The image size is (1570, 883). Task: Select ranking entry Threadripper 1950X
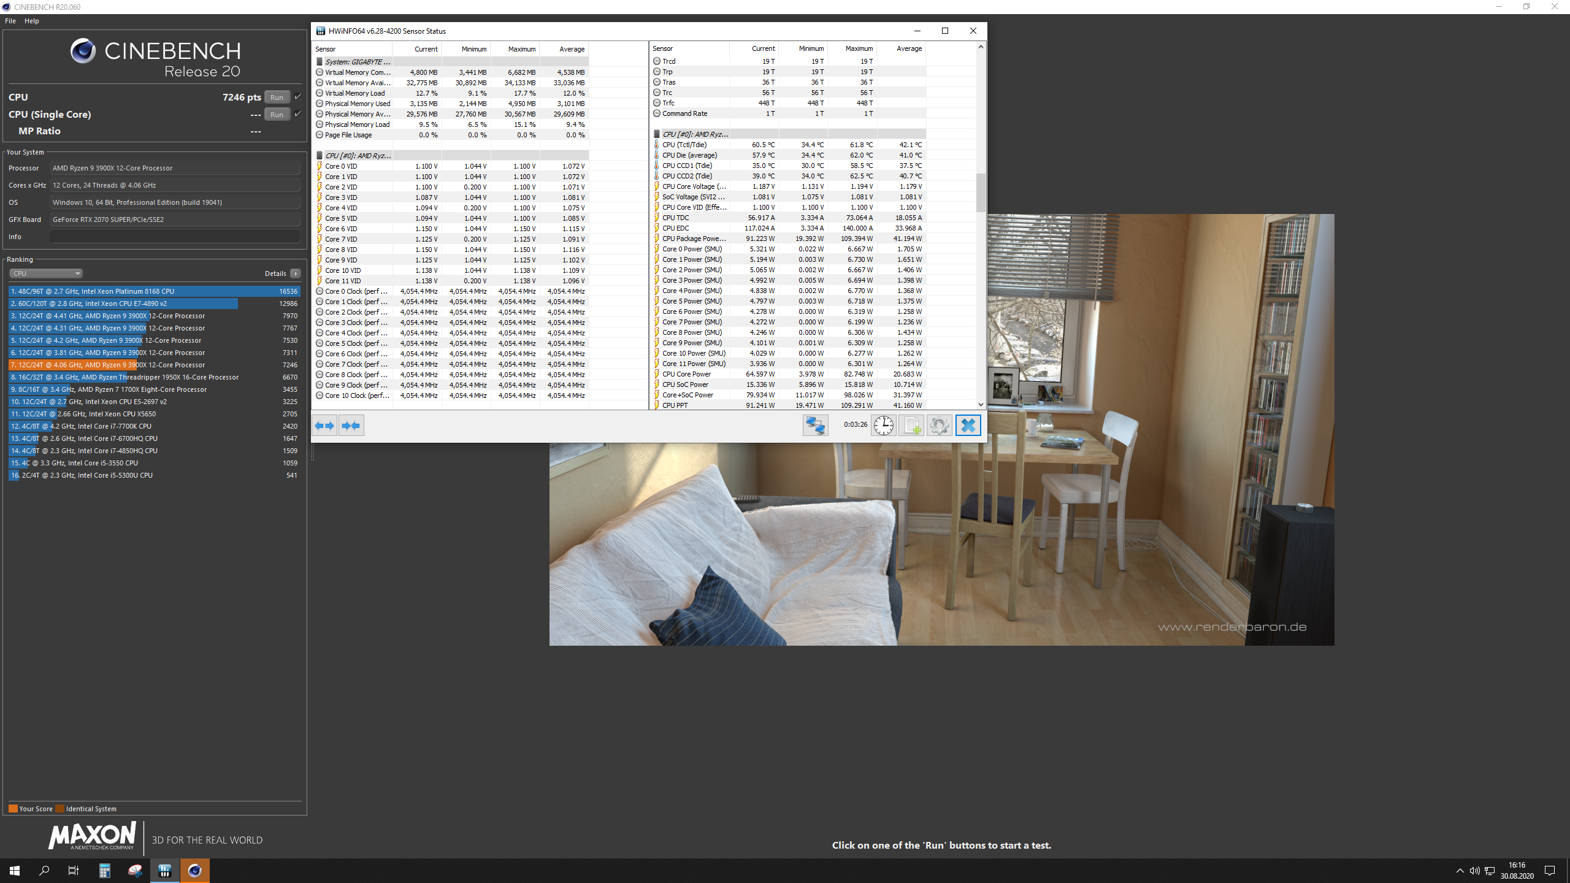click(154, 377)
